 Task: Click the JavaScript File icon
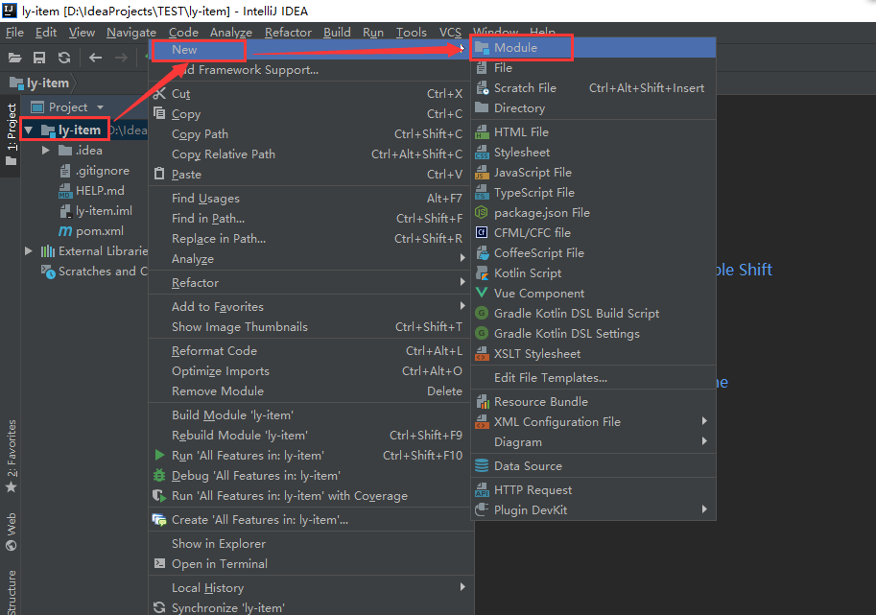(x=482, y=173)
